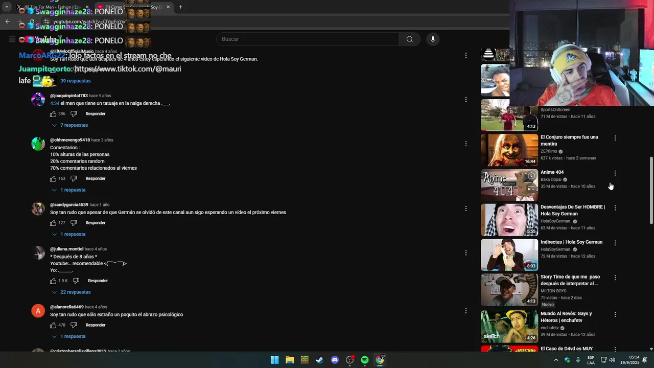Go back with browser back arrow
This screenshot has width=654, height=368.
(7, 21)
